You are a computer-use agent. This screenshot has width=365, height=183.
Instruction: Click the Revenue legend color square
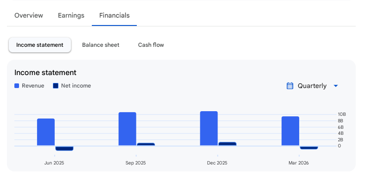click(17, 86)
